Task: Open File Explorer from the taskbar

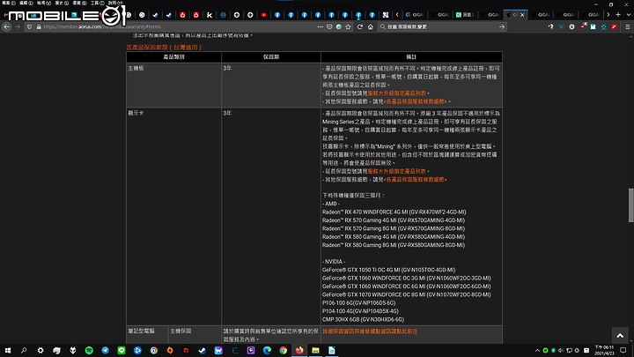Action: [315, 351]
